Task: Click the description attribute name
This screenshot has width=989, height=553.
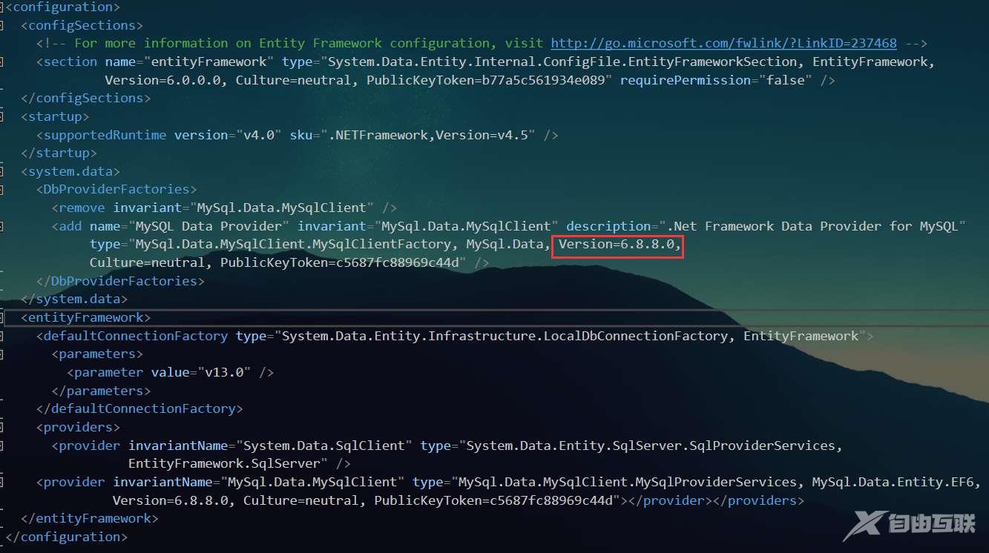Action: pyautogui.click(x=608, y=226)
